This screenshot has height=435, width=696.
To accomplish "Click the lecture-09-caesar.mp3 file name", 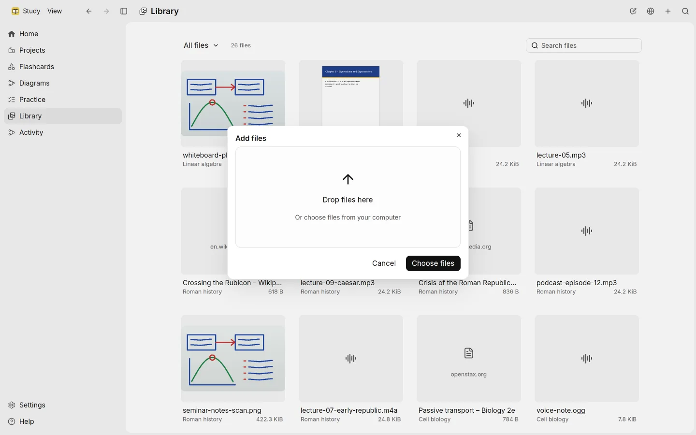I will (338, 283).
